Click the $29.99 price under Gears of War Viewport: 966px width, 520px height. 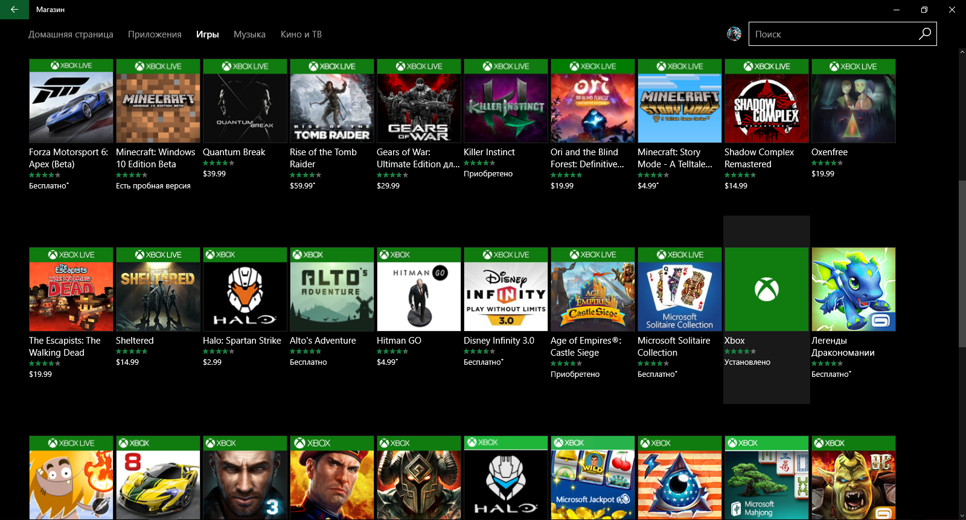click(x=388, y=186)
